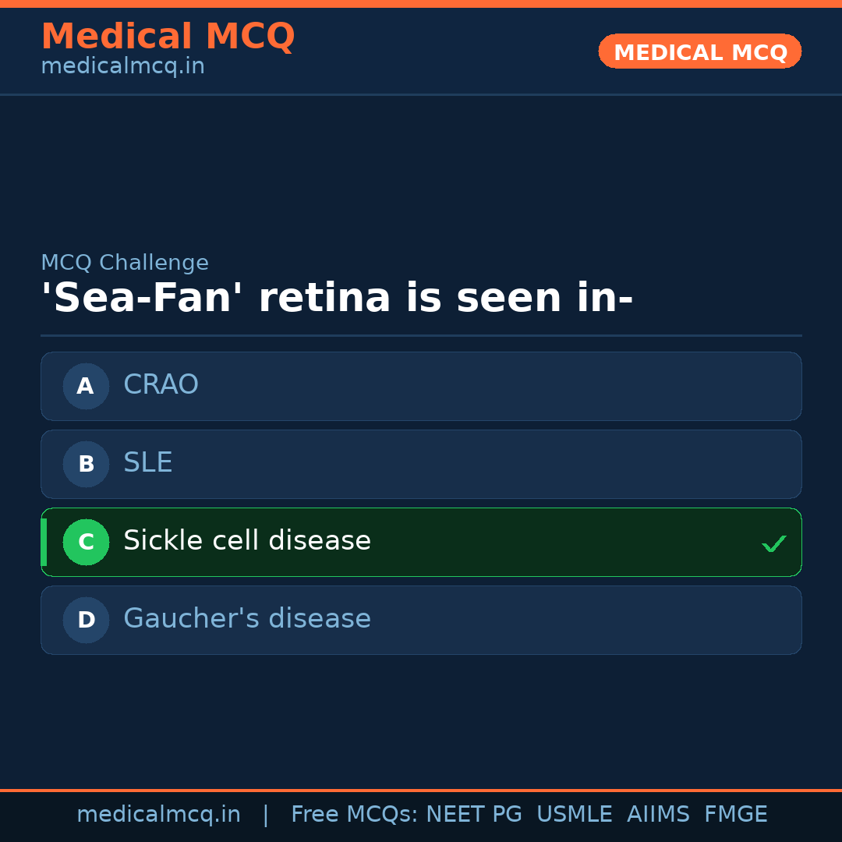This screenshot has width=842, height=842.
Task: Click the large 'Medical MCQ' header title
Action: click(168, 37)
